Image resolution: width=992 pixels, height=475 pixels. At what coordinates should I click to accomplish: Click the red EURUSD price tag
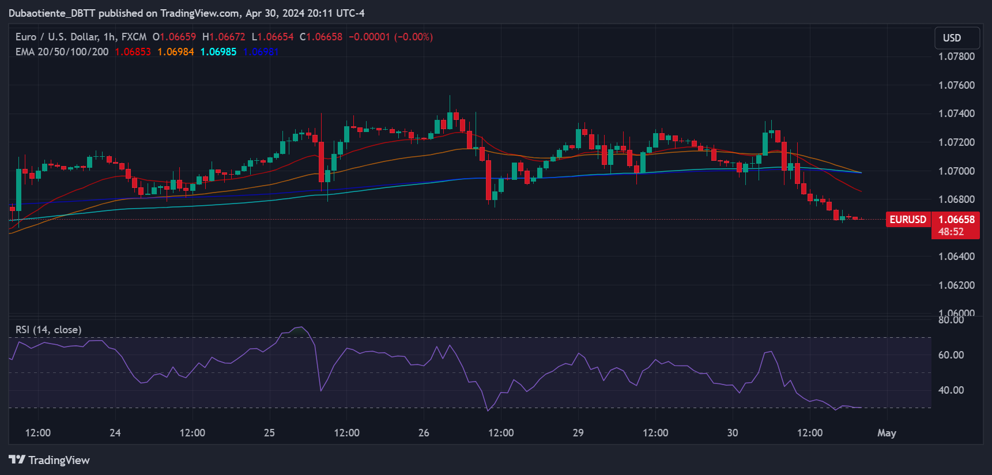pos(908,220)
